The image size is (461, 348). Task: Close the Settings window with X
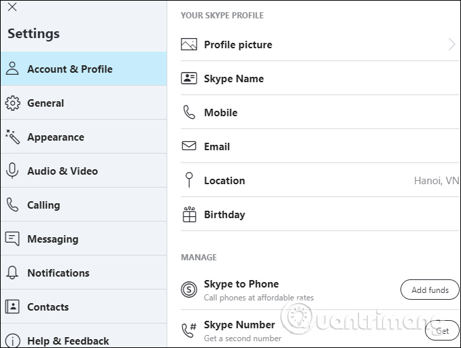[x=12, y=7]
